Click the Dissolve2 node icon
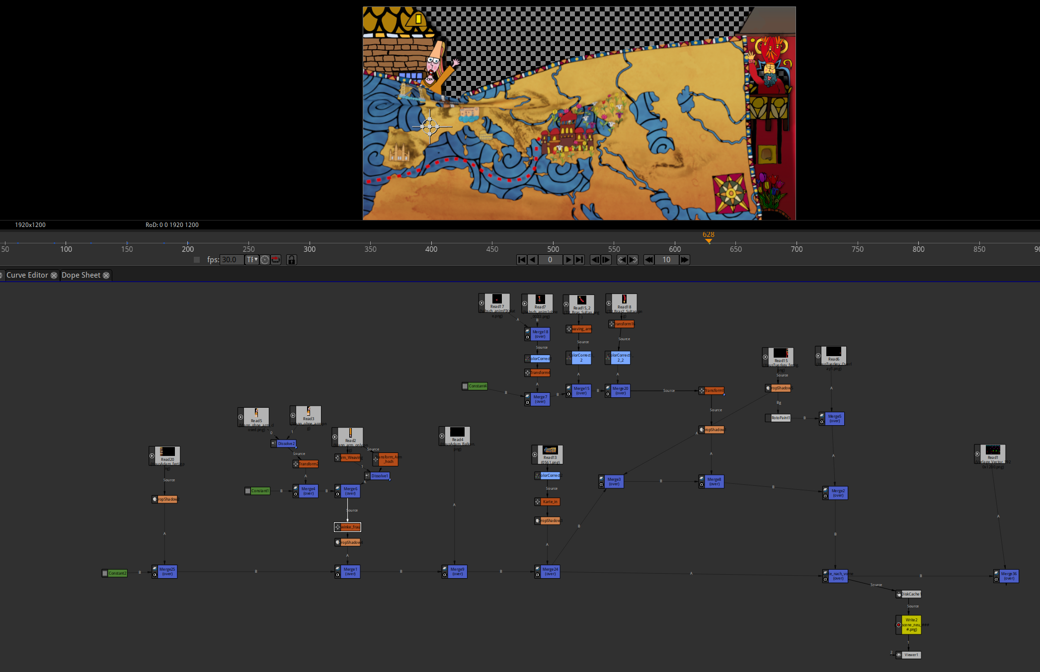 pyautogui.click(x=274, y=444)
